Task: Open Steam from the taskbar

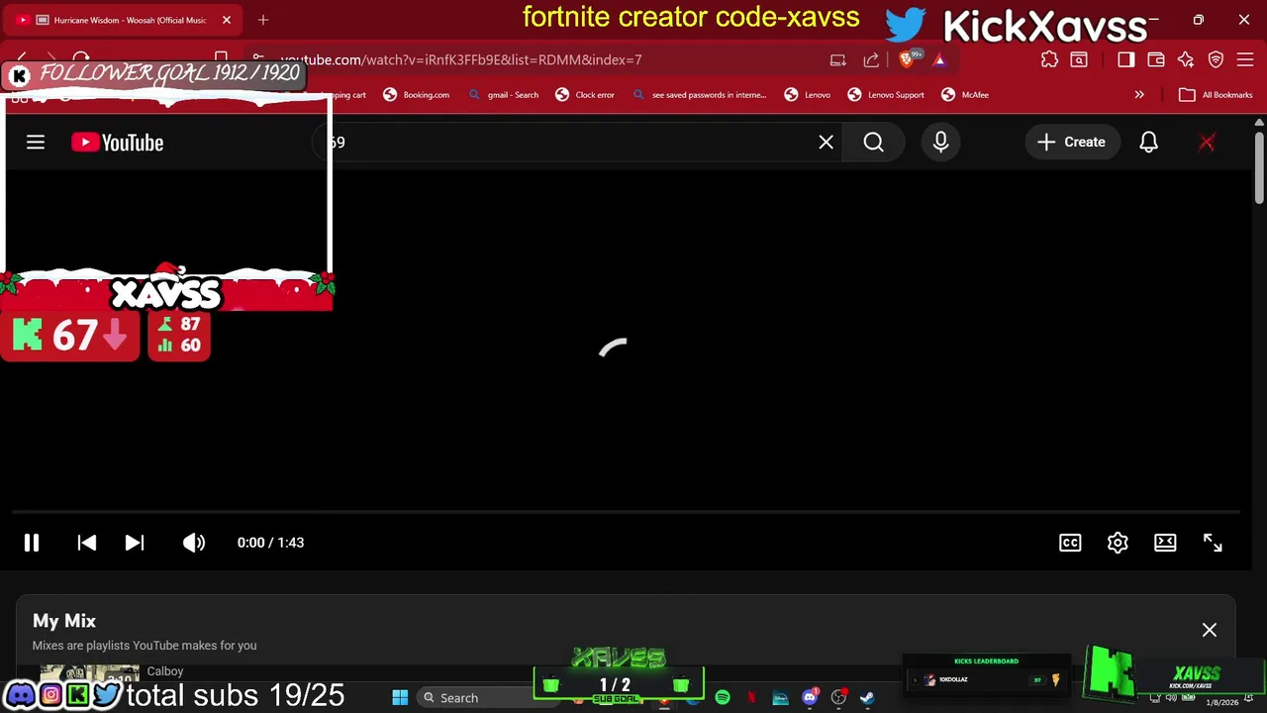Action: click(x=867, y=698)
